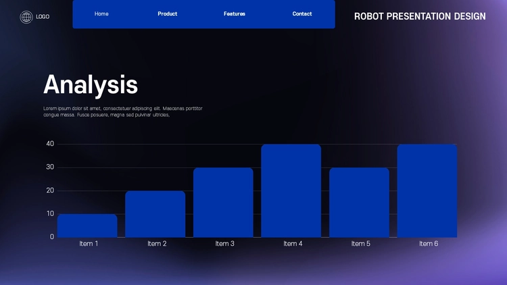Screen dimensions: 507x285
Task: Click the 40 value axis label
Action: pos(50,144)
